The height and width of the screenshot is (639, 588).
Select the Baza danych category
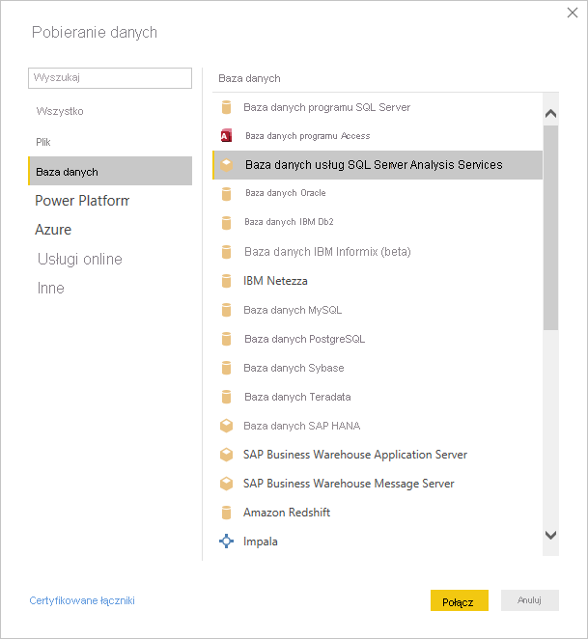110,171
